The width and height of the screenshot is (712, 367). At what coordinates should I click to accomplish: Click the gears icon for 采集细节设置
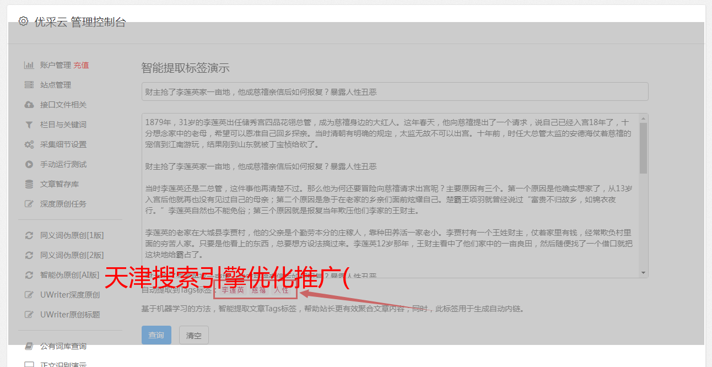(29, 144)
